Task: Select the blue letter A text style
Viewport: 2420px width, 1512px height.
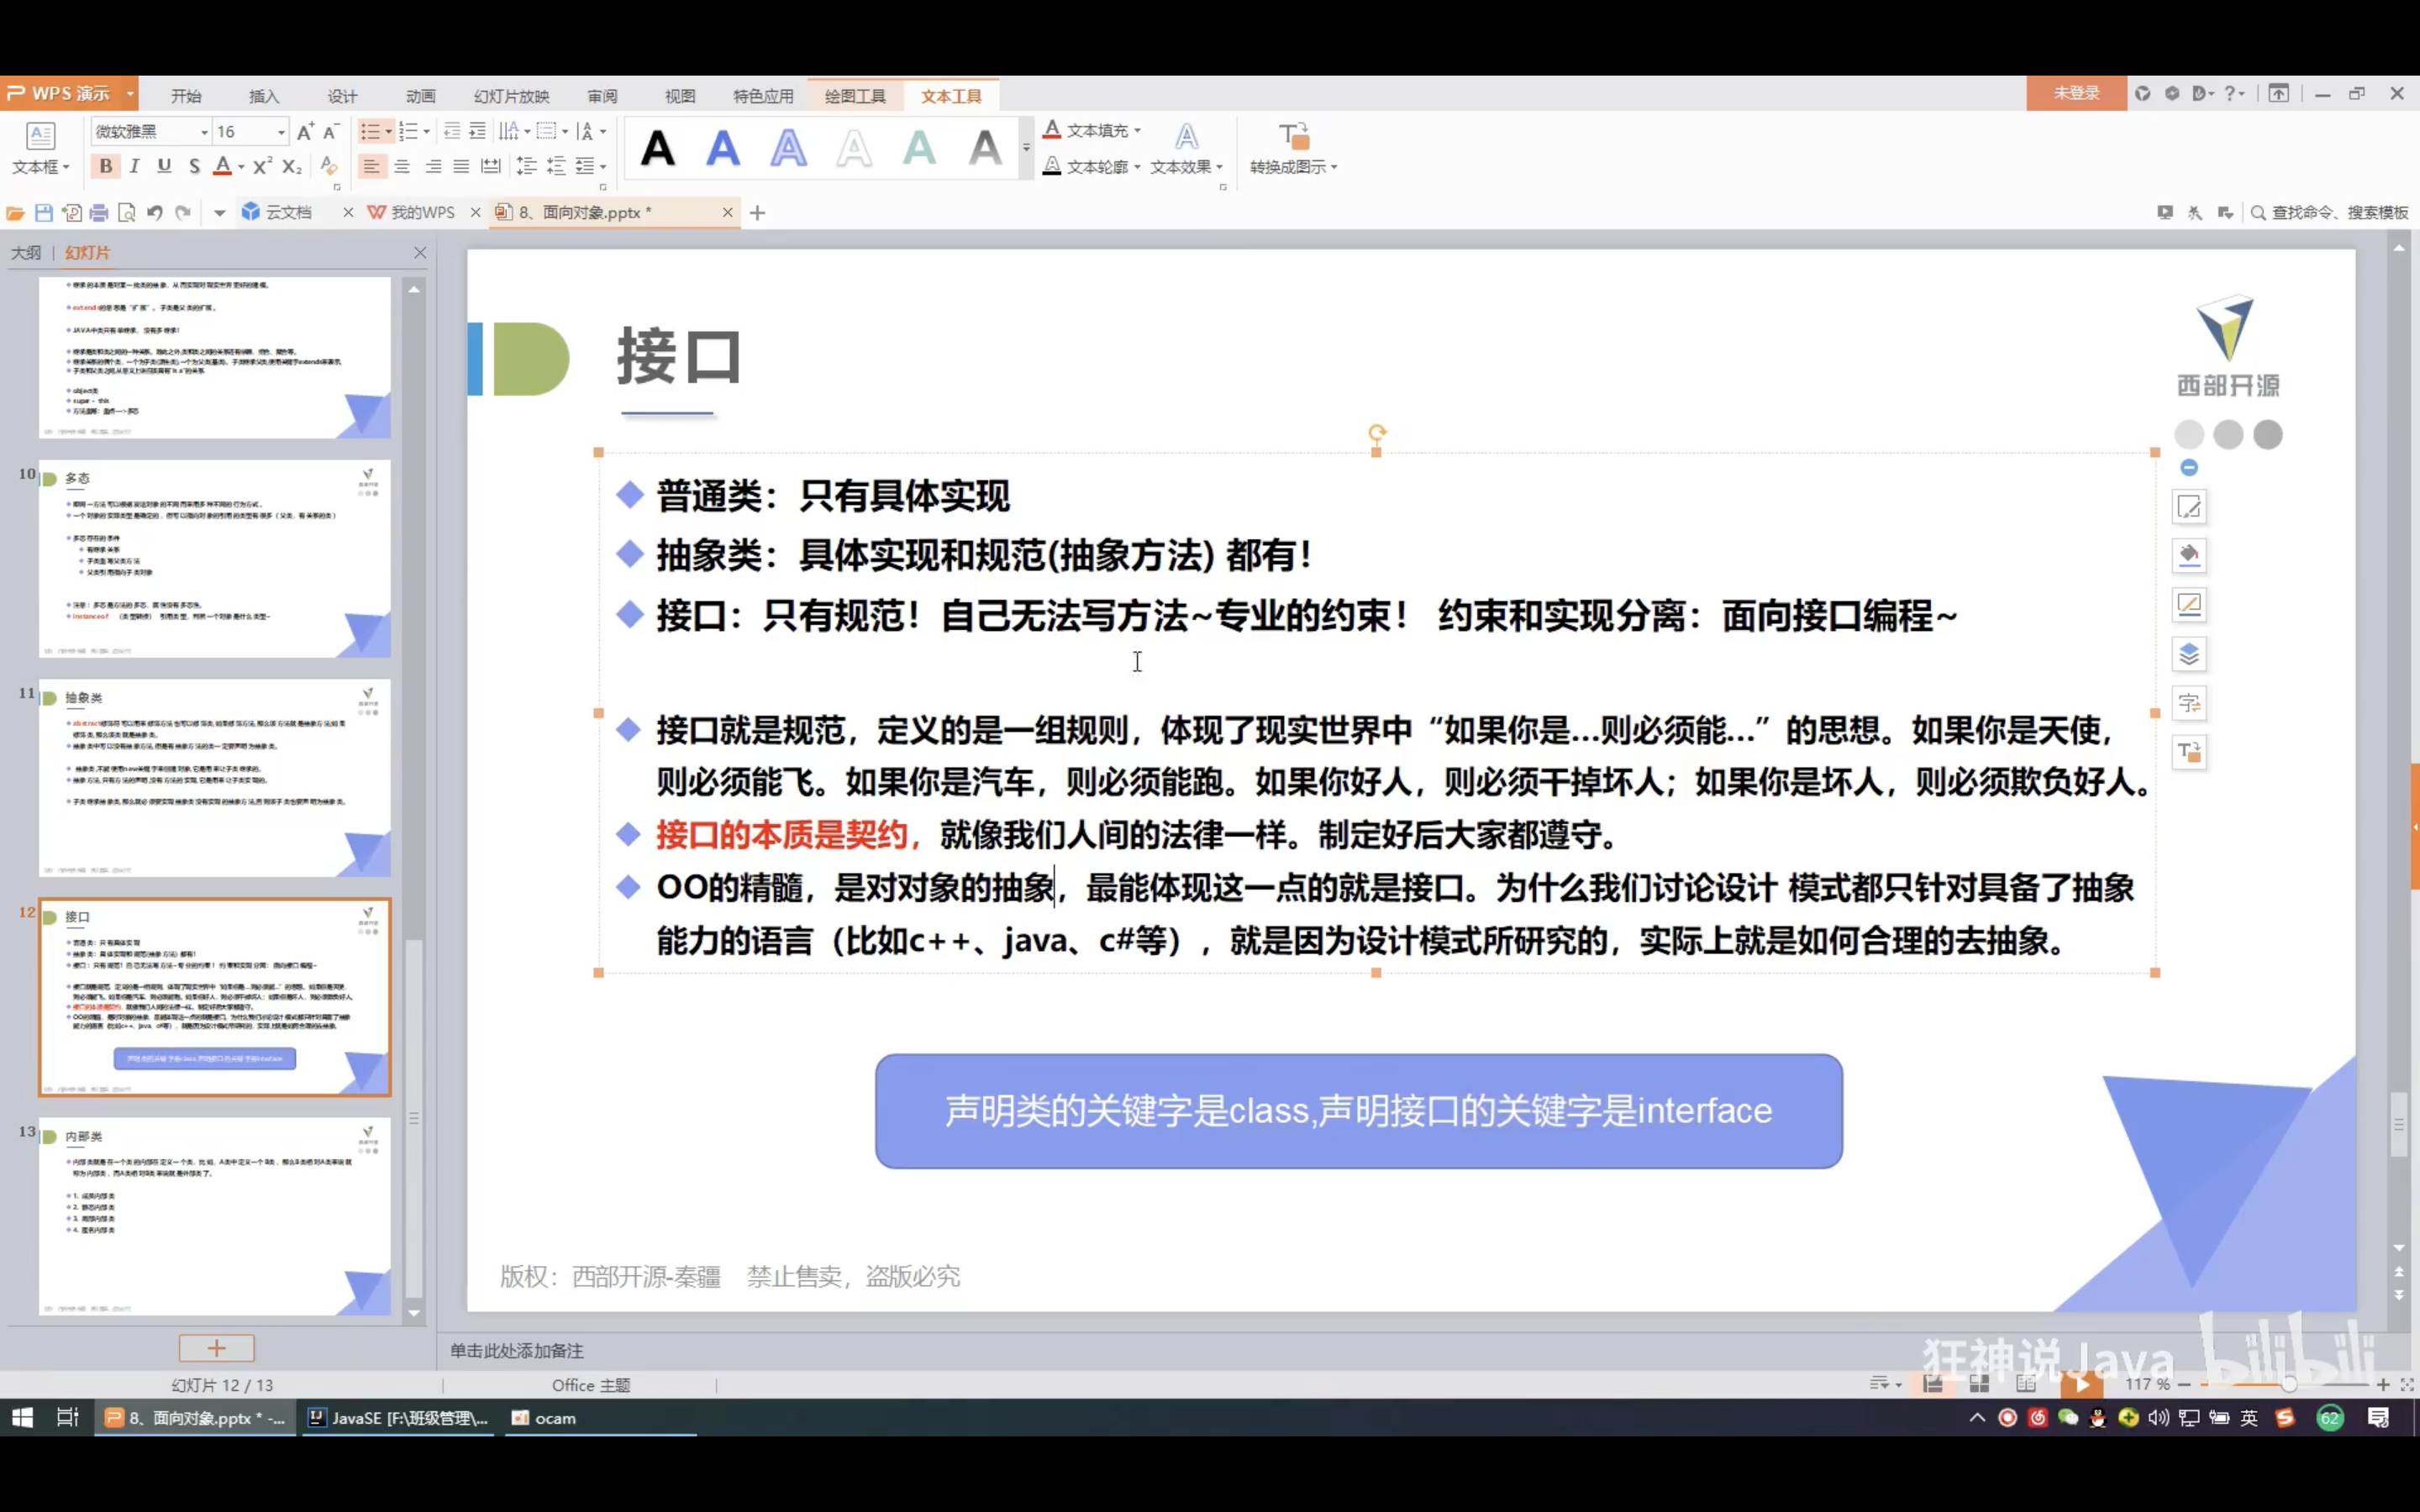Action: [x=723, y=149]
